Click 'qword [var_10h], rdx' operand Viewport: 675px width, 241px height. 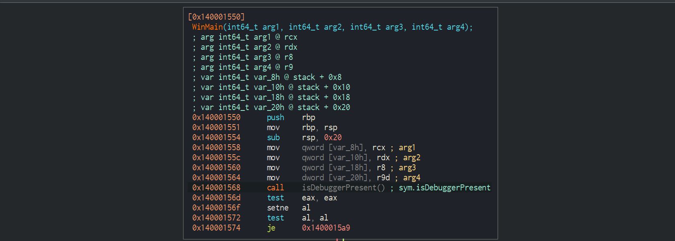pyautogui.click(x=346, y=157)
